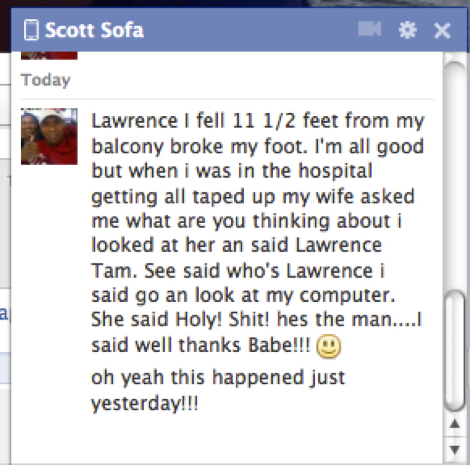Click the partial blue link at left edge
This screenshot has width=470, height=465.
point(4,314)
